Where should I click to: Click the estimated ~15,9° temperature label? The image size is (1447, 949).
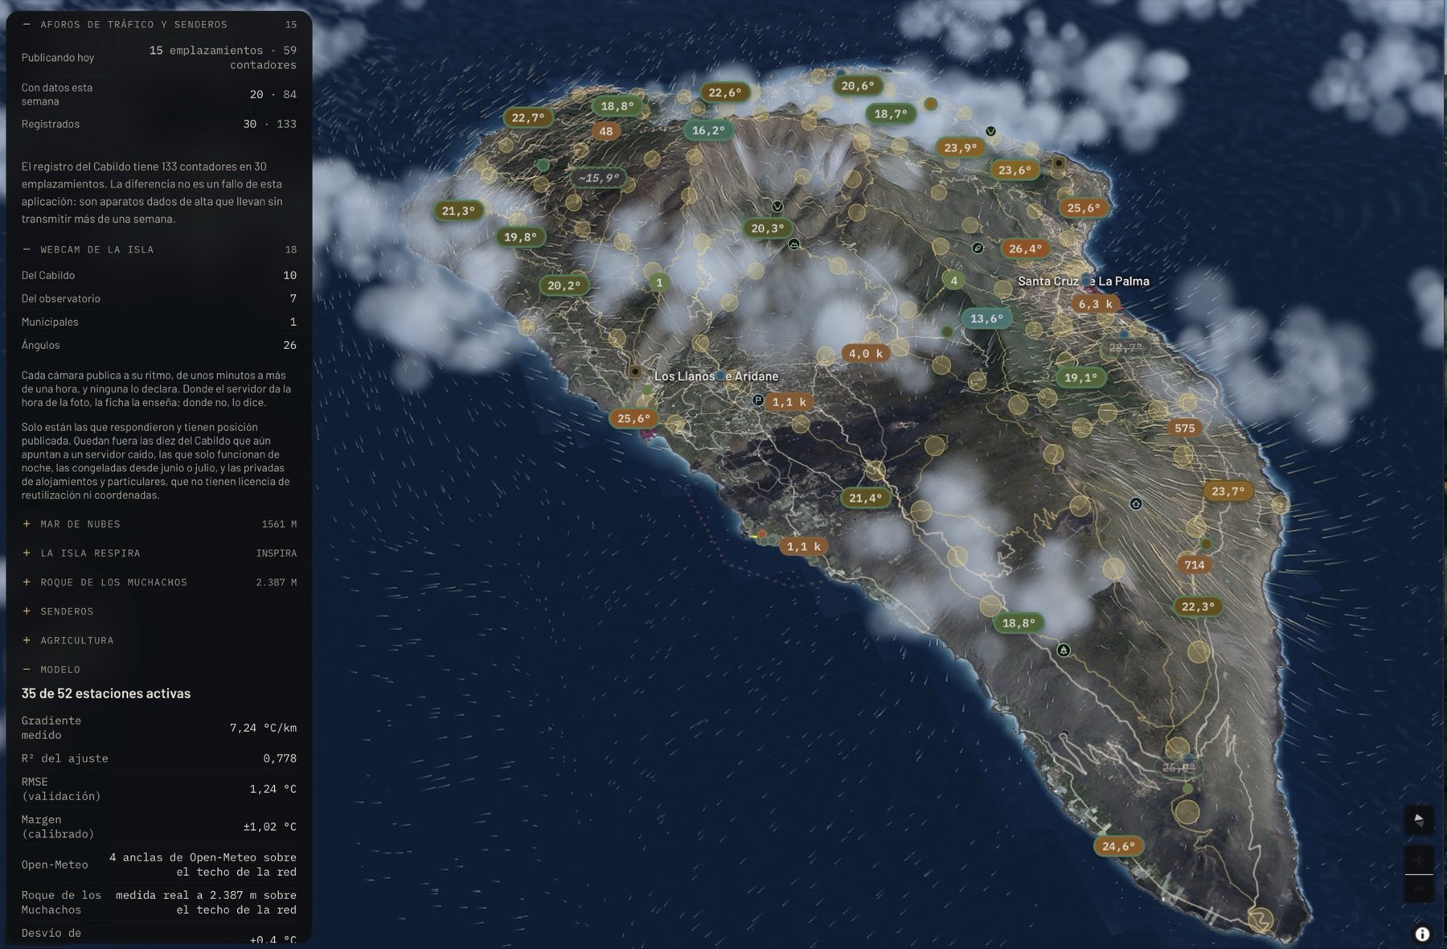(598, 178)
